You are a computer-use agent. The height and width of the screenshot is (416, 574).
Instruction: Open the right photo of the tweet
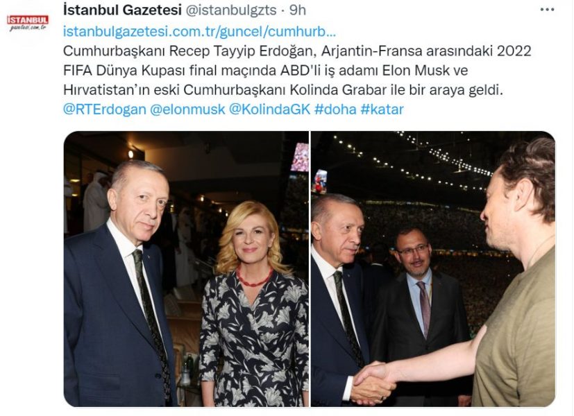click(433, 269)
